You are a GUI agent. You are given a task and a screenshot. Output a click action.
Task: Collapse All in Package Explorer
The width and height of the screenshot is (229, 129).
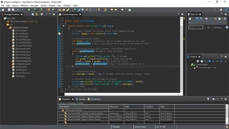[x=33, y=14]
